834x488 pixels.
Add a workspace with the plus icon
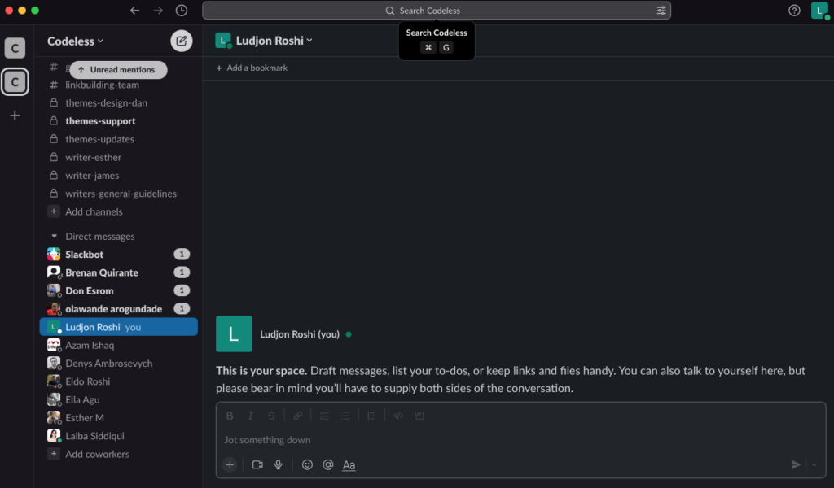click(15, 115)
